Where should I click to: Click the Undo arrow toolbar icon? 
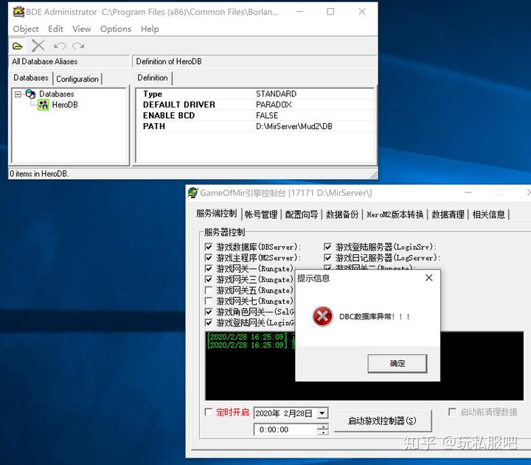pos(60,46)
